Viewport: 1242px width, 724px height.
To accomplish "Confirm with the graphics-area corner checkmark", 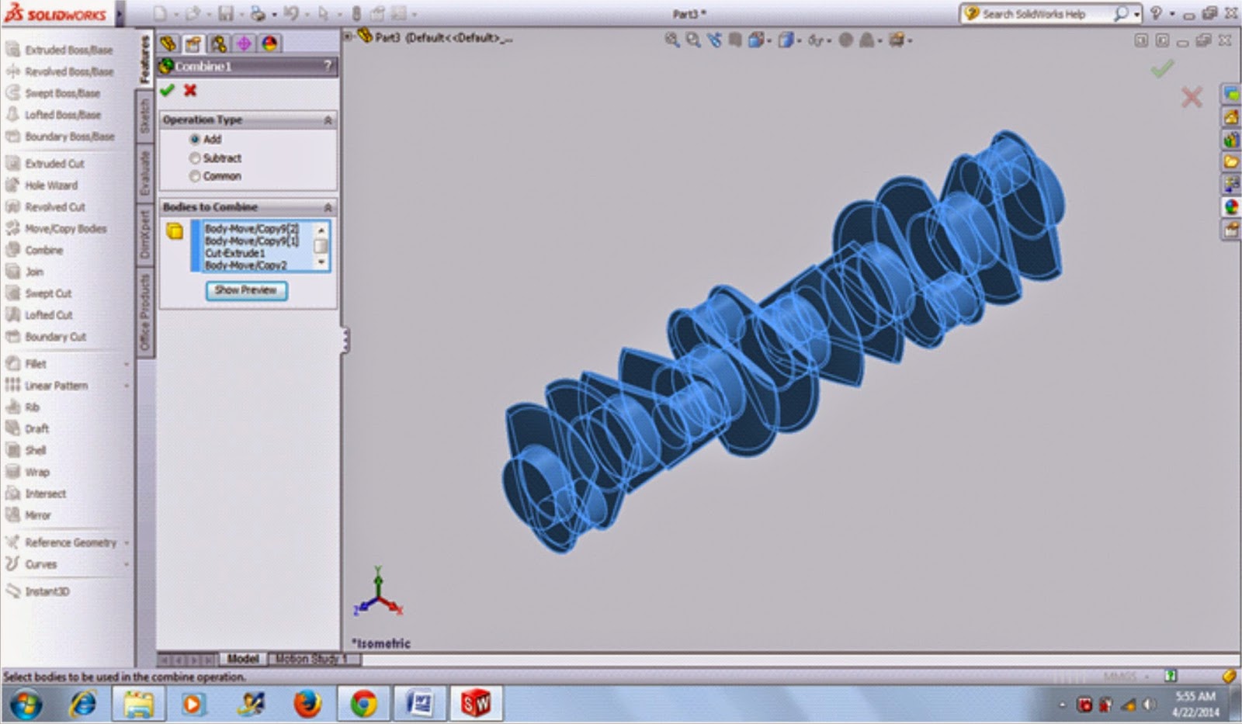I will point(1161,70).
